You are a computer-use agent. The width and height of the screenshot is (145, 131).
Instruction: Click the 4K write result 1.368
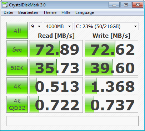point(111,86)
